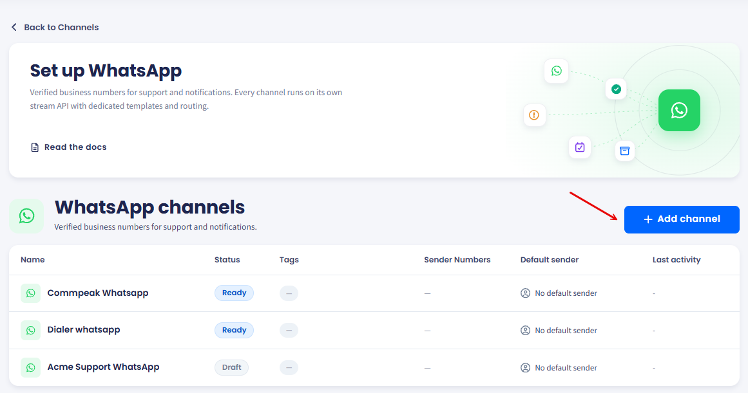Click the Last activity column header
Screen dimensions: 748x393
click(676, 260)
